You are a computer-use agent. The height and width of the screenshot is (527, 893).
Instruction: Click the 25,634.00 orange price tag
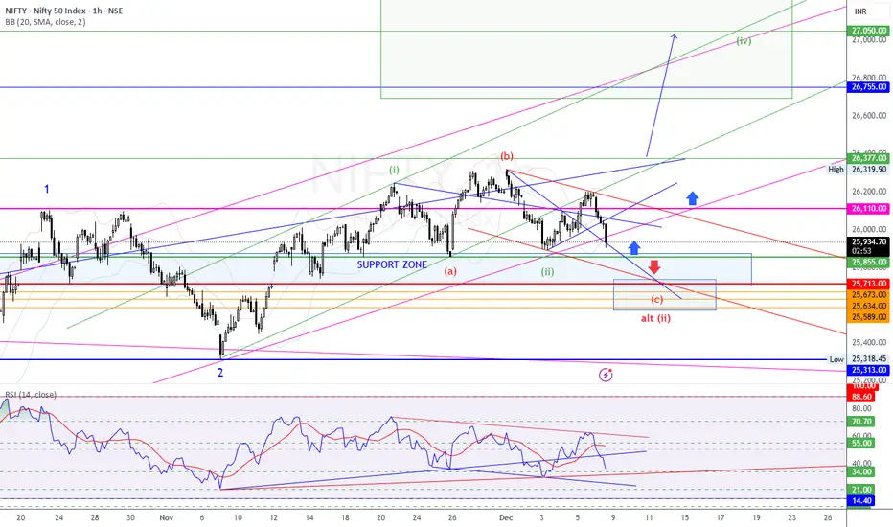tap(868, 306)
